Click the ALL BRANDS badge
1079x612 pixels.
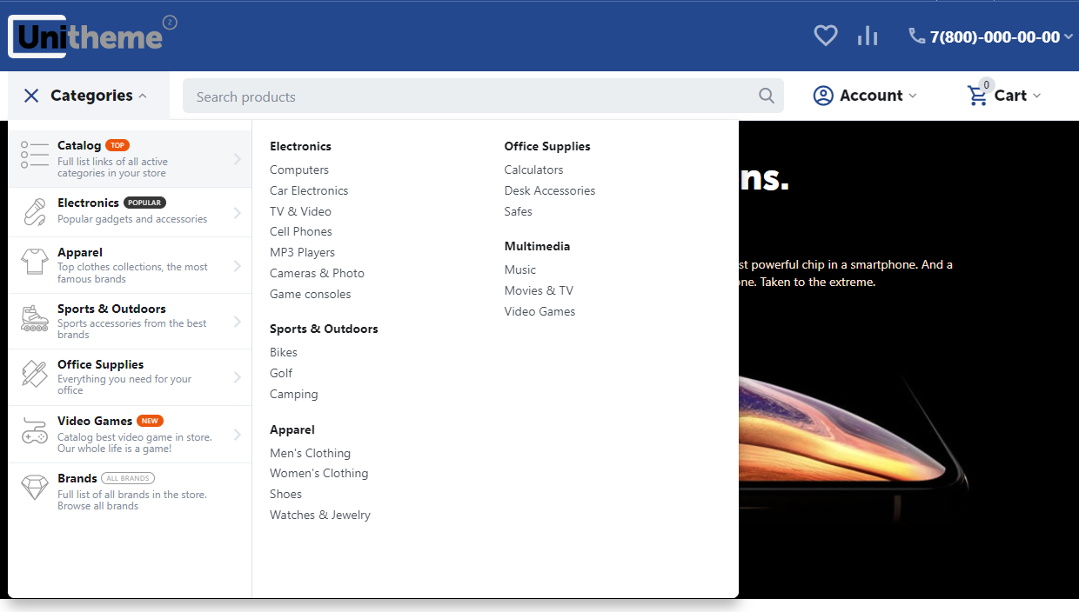pyautogui.click(x=128, y=478)
